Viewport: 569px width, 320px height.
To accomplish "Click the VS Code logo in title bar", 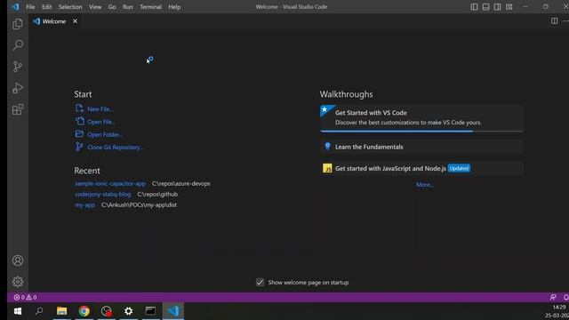I will click(x=15, y=7).
